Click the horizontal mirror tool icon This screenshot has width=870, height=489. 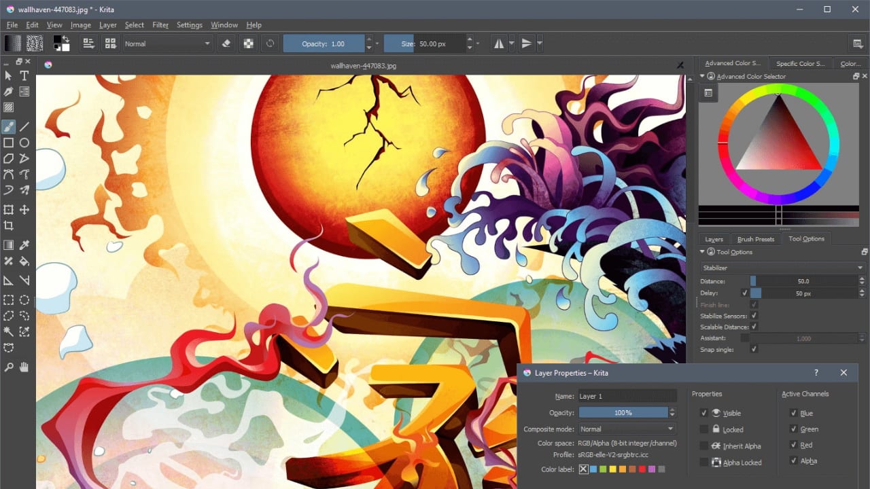point(499,43)
